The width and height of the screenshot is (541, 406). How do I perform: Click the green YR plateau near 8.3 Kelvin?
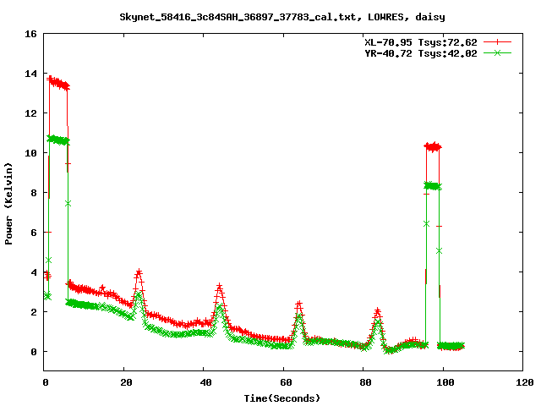[x=433, y=186]
